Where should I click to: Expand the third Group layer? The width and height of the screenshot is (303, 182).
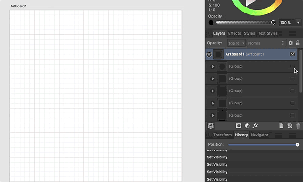pyautogui.click(x=213, y=91)
